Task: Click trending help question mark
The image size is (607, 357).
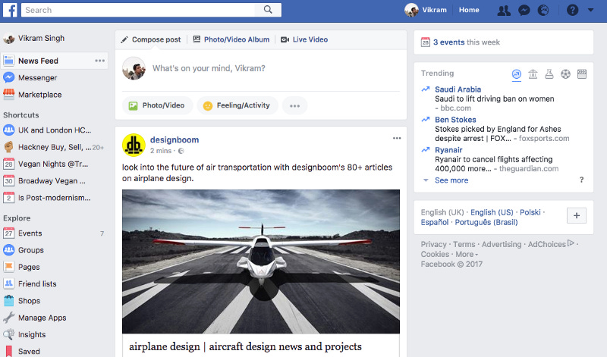Action: click(x=581, y=180)
